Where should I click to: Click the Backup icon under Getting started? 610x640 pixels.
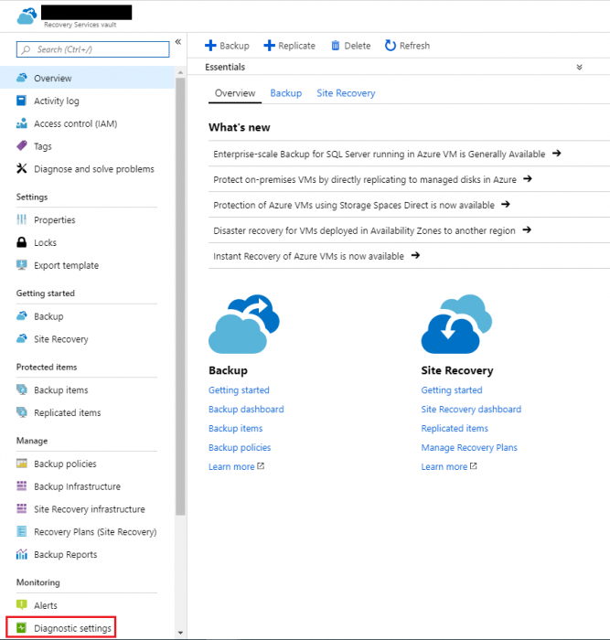(x=22, y=316)
